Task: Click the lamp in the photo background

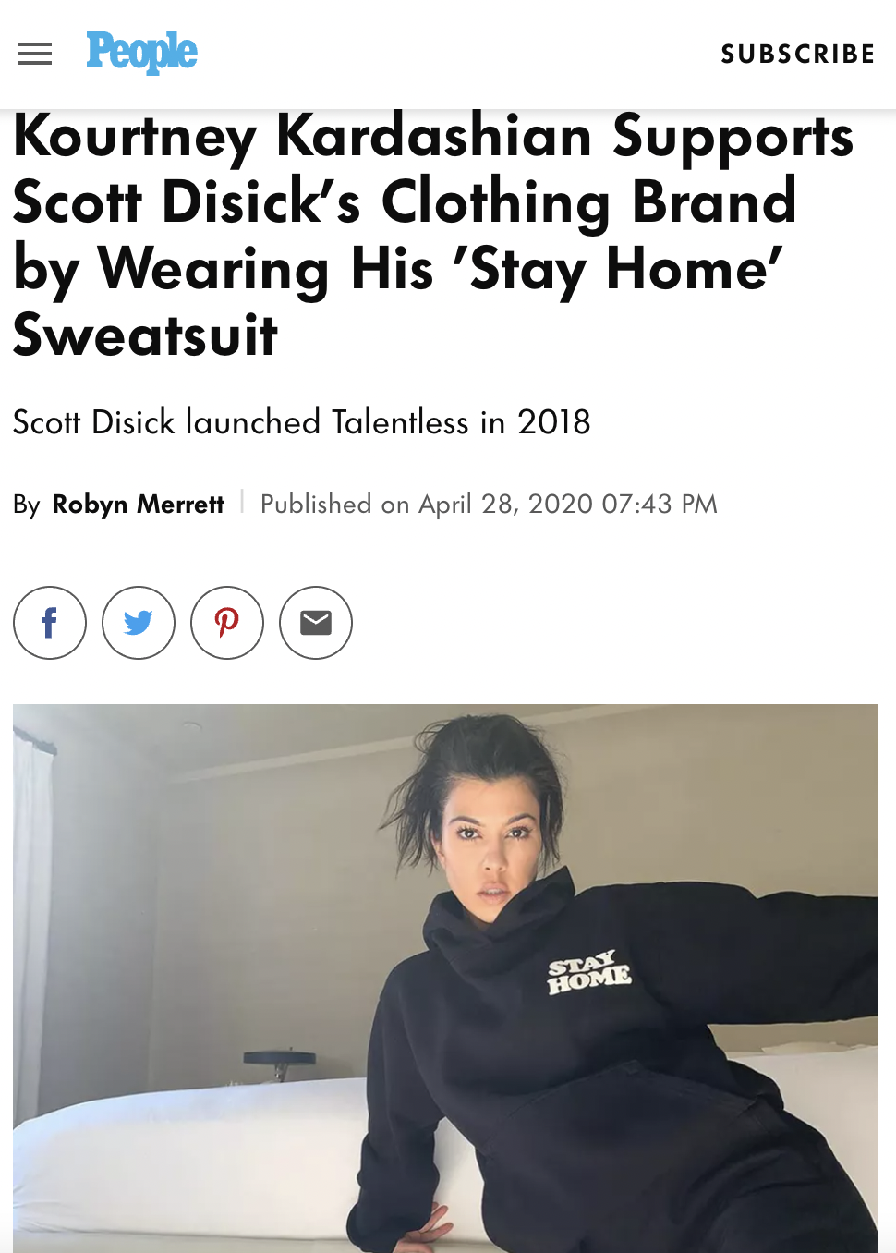Action: point(279,1064)
